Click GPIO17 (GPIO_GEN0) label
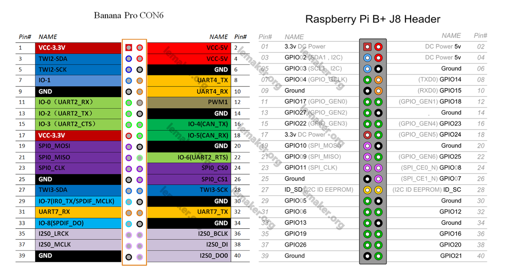The width and height of the screenshot is (505, 273). pyautogui.click(x=316, y=102)
